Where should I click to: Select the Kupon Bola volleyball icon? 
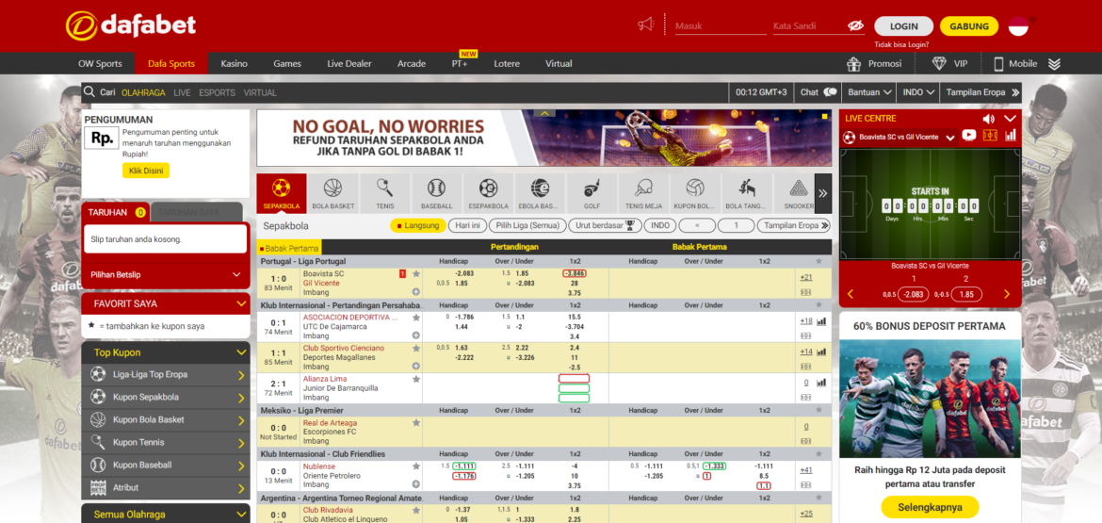click(695, 193)
